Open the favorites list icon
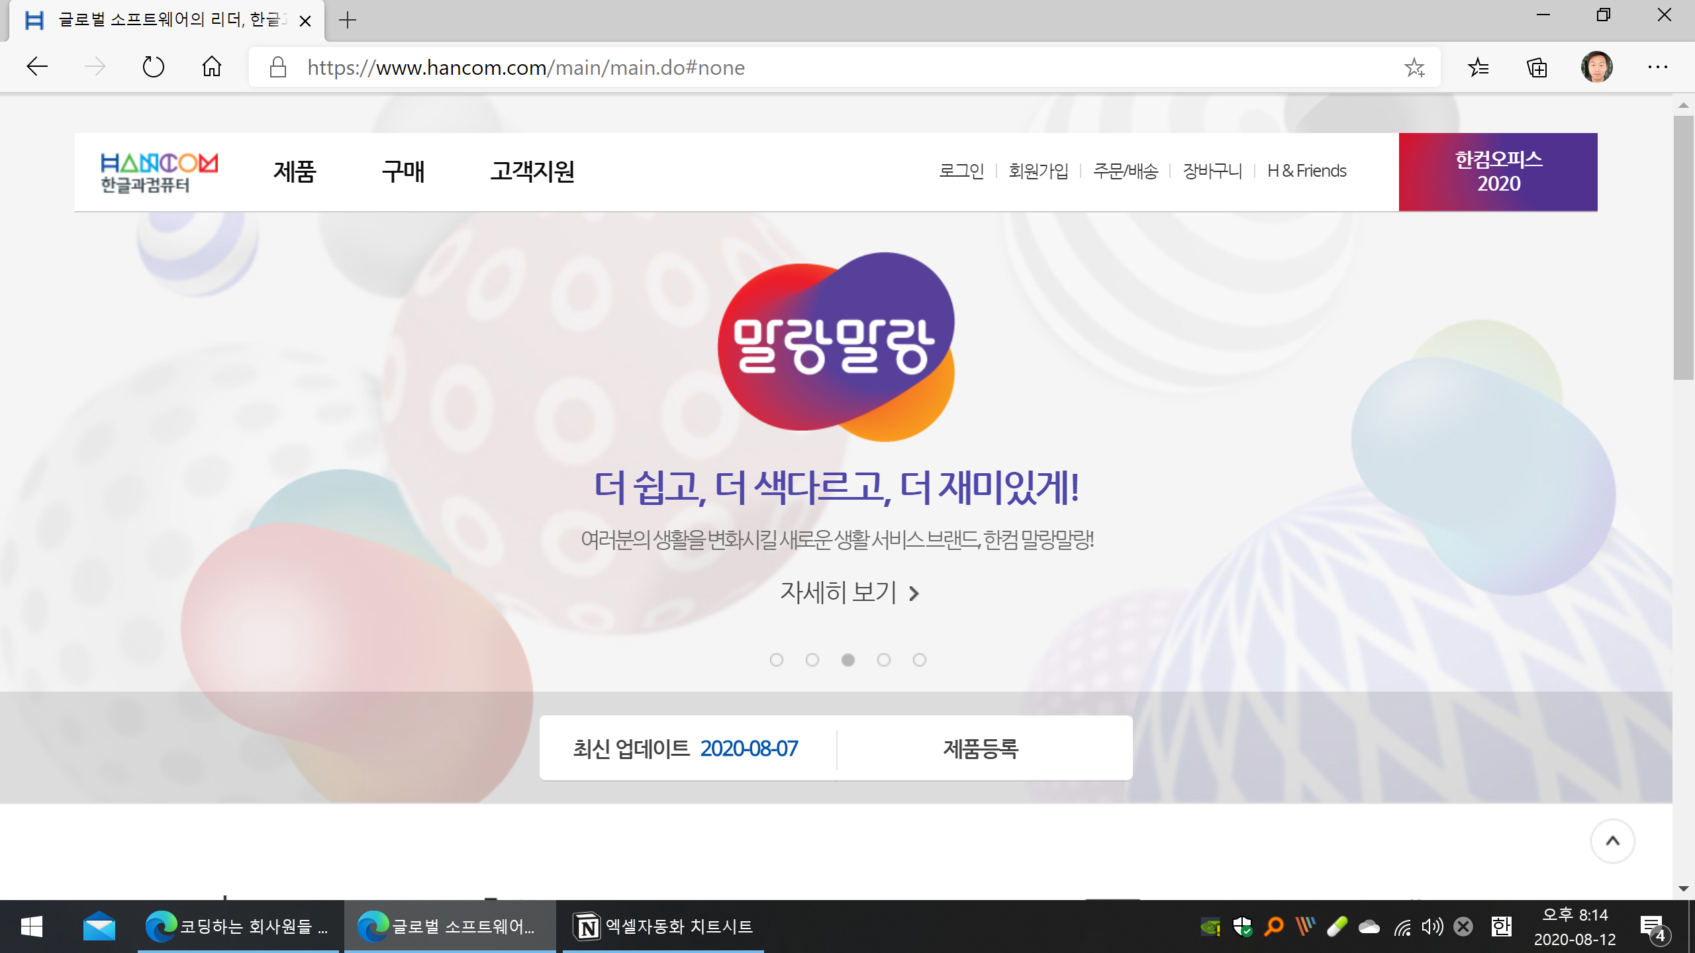The height and width of the screenshot is (953, 1695). 1478,67
